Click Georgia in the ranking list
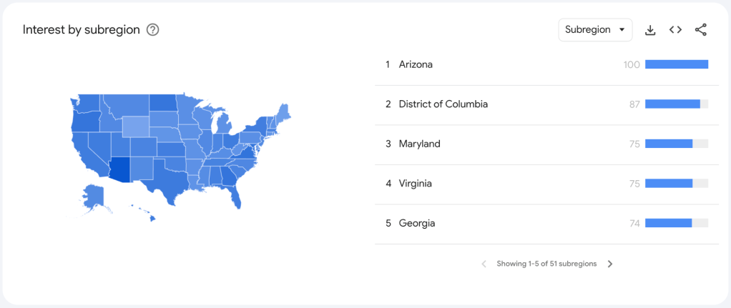Screen dimensions: 731x308 point(416,223)
